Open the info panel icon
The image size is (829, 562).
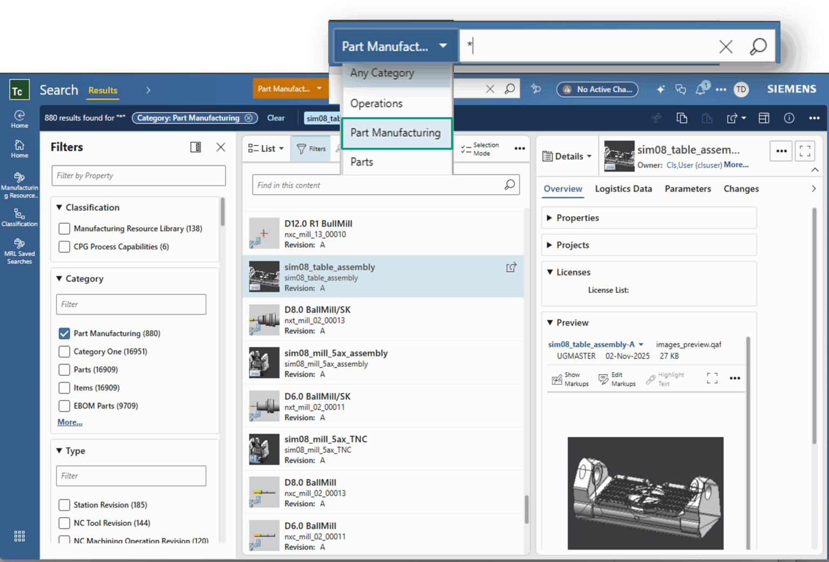pyautogui.click(x=789, y=118)
